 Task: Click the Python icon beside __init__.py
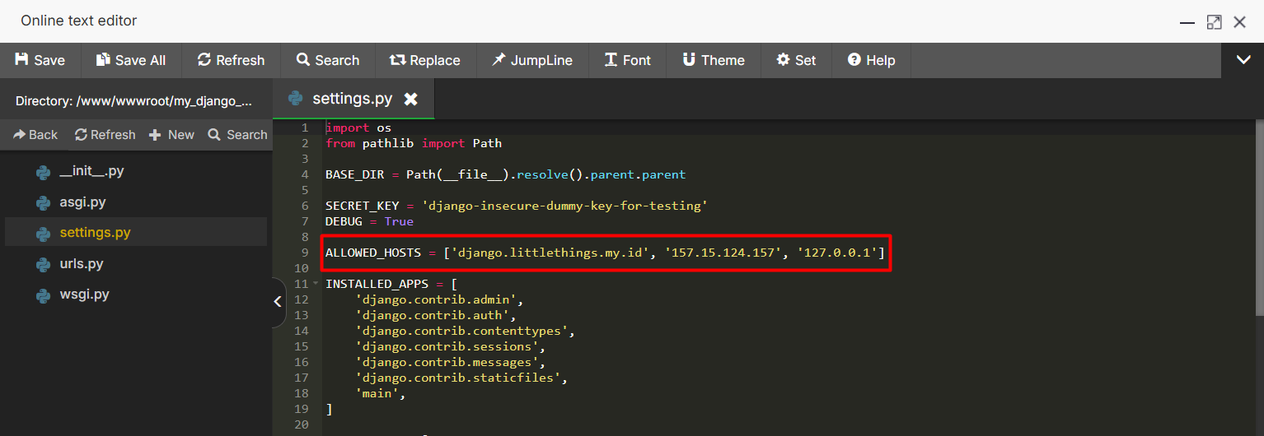43,172
